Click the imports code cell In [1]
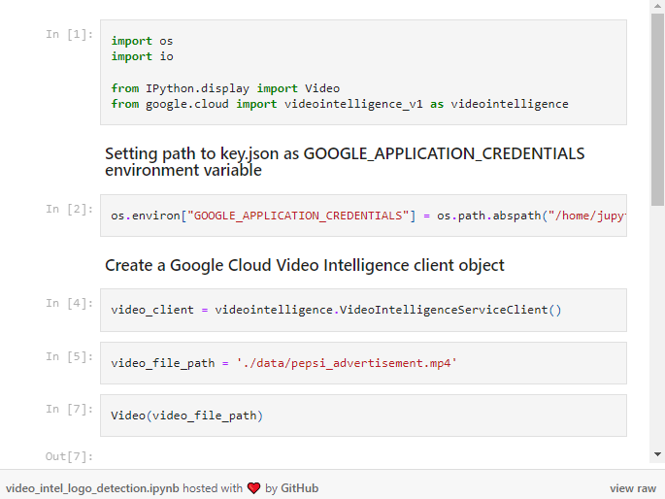This screenshot has height=499, width=665. (363, 73)
